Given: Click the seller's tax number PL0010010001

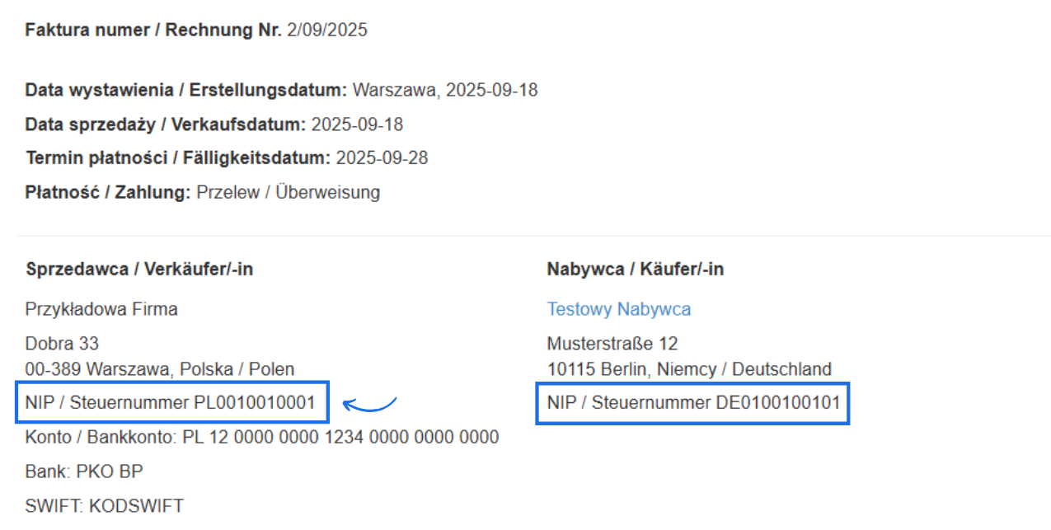Looking at the screenshot, I should tap(254, 403).
